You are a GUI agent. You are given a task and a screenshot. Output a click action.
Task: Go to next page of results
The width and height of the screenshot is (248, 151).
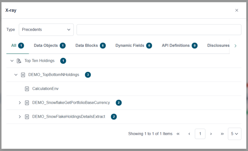[211, 134]
